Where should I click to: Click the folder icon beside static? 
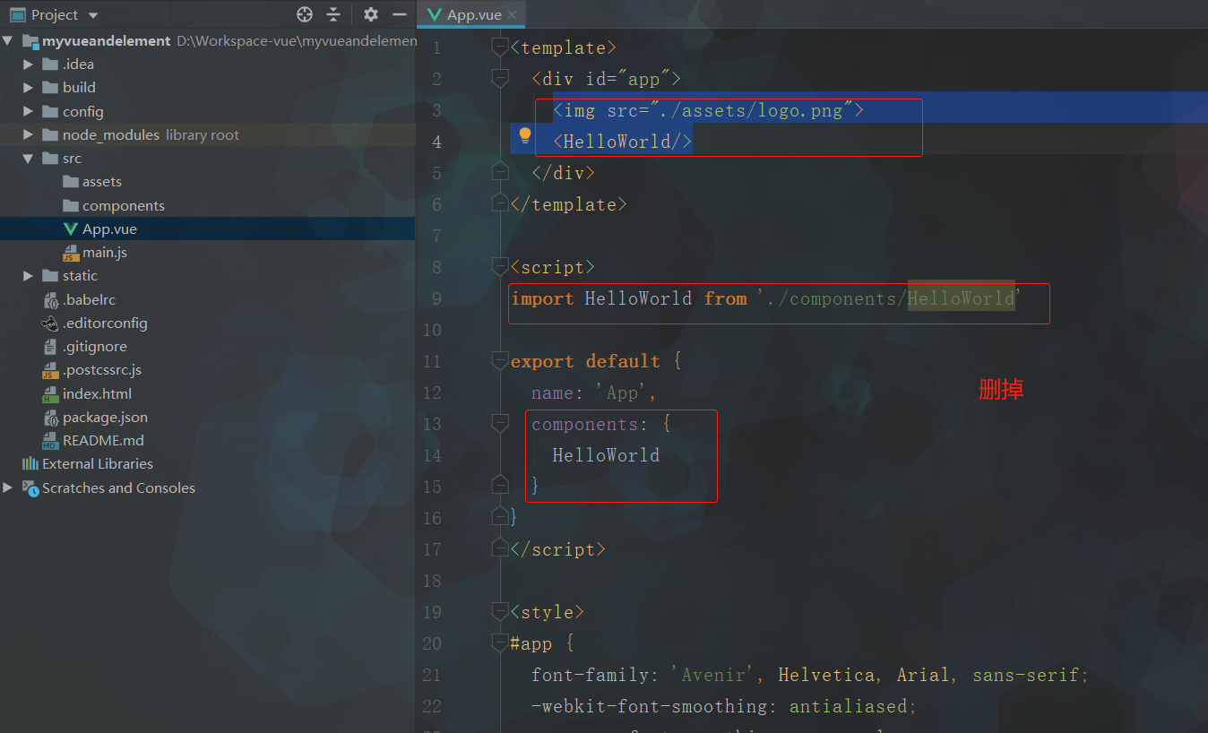(x=50, y=276)
